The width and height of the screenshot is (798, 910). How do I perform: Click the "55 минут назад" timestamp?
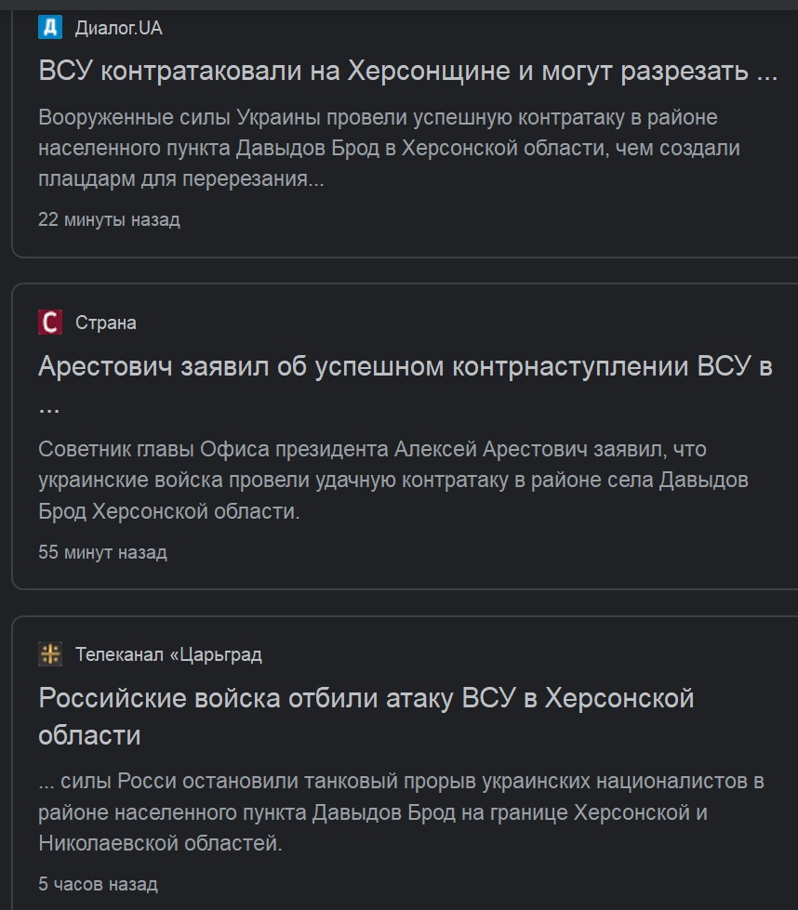click(102, 552)
